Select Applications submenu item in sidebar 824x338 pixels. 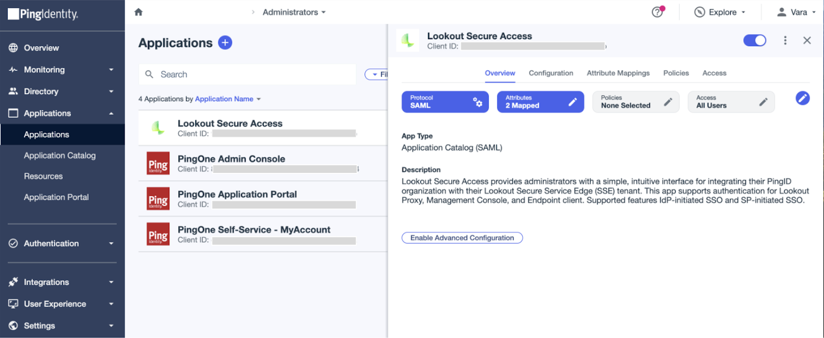(62, 134)
